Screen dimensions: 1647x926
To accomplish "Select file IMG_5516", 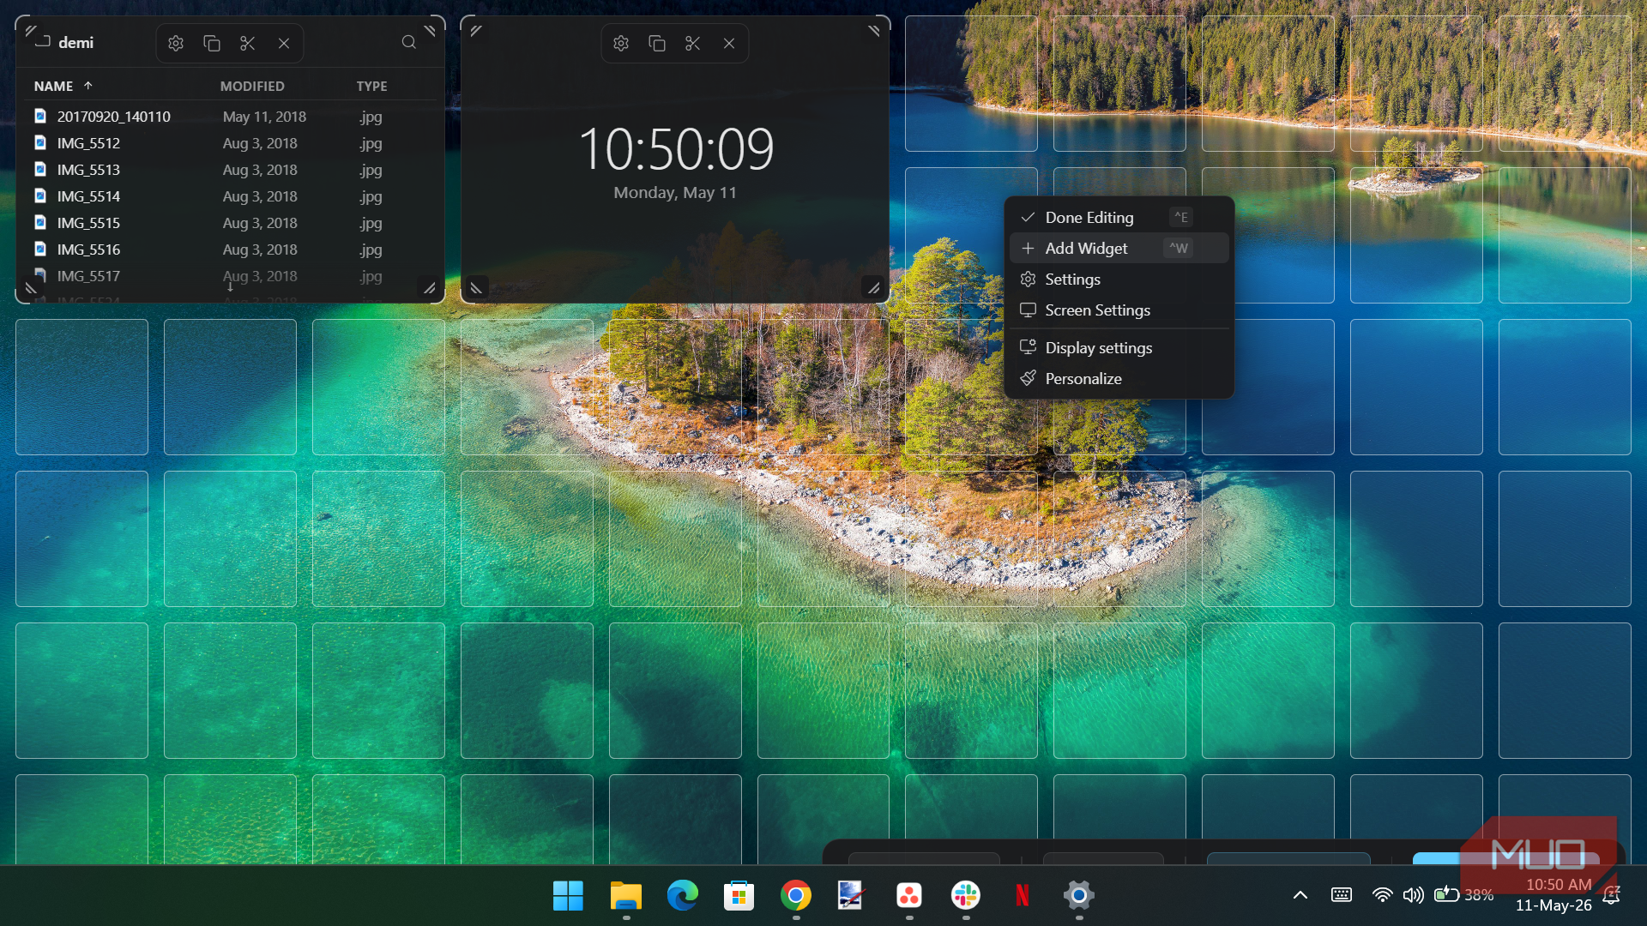I will tap(230, 250).
